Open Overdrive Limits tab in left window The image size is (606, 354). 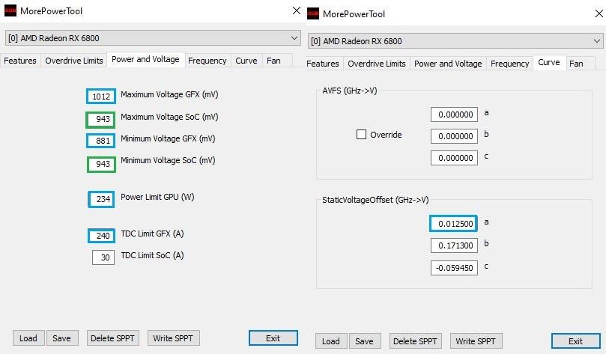coord(74,61)
